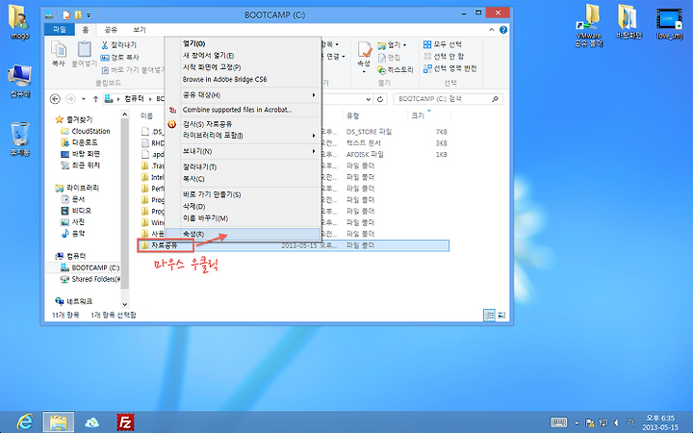693x433 pixels.
Task: Choose 속성(R) in the context menu
Action: click(244, 234)
